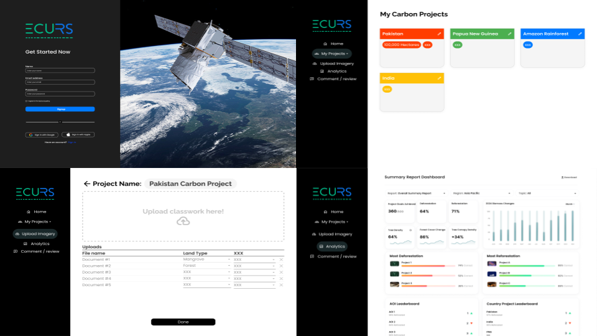This screenshot has width=597, height=336.
Task: Open Land Type dropdown showing Mangrove
Action: 206,259
